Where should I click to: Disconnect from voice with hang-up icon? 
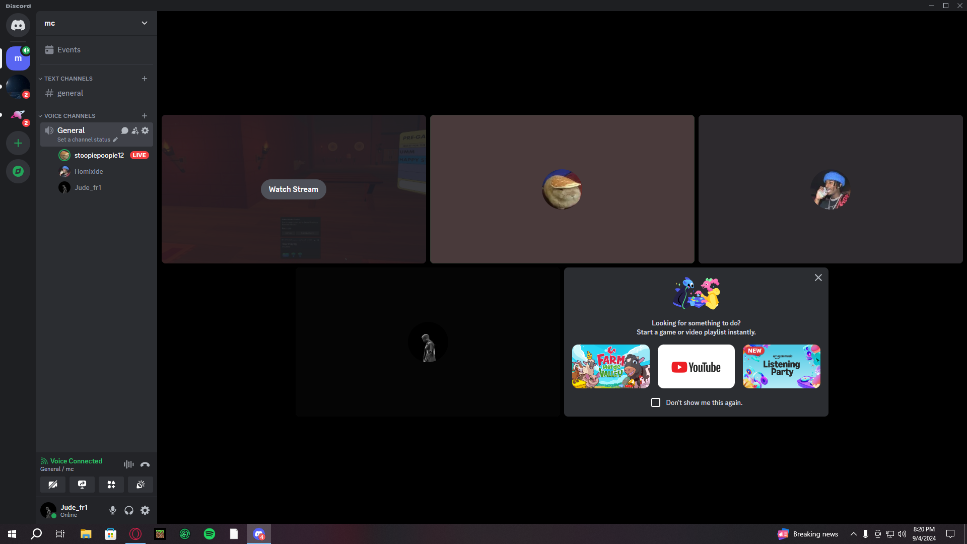pyautogui.click(x=145, y=464)
